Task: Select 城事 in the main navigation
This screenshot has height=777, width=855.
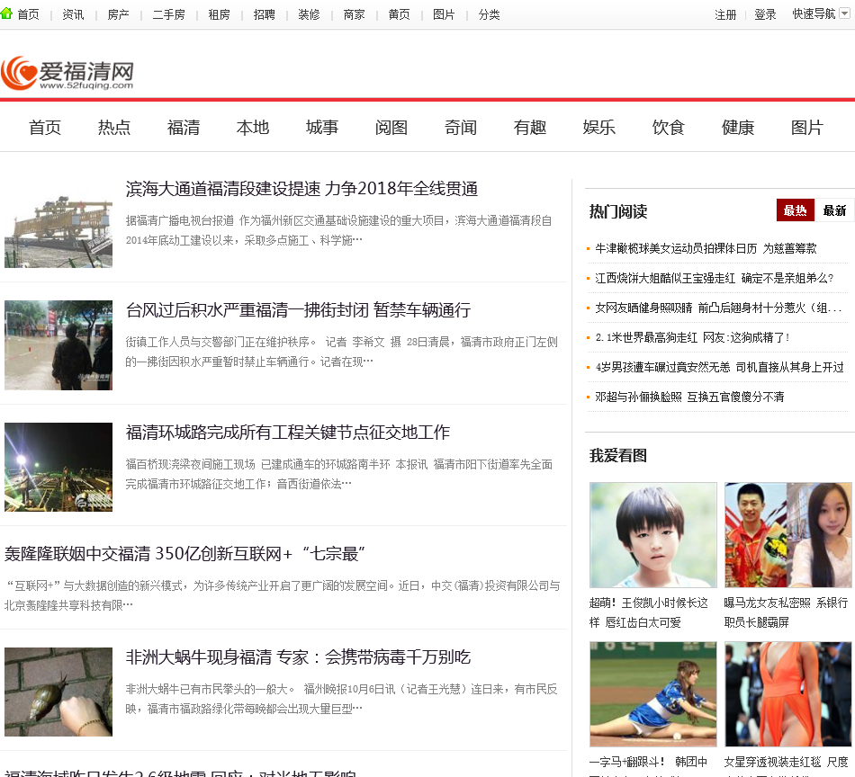Action: pyautogui.click(x=321, y=128)
